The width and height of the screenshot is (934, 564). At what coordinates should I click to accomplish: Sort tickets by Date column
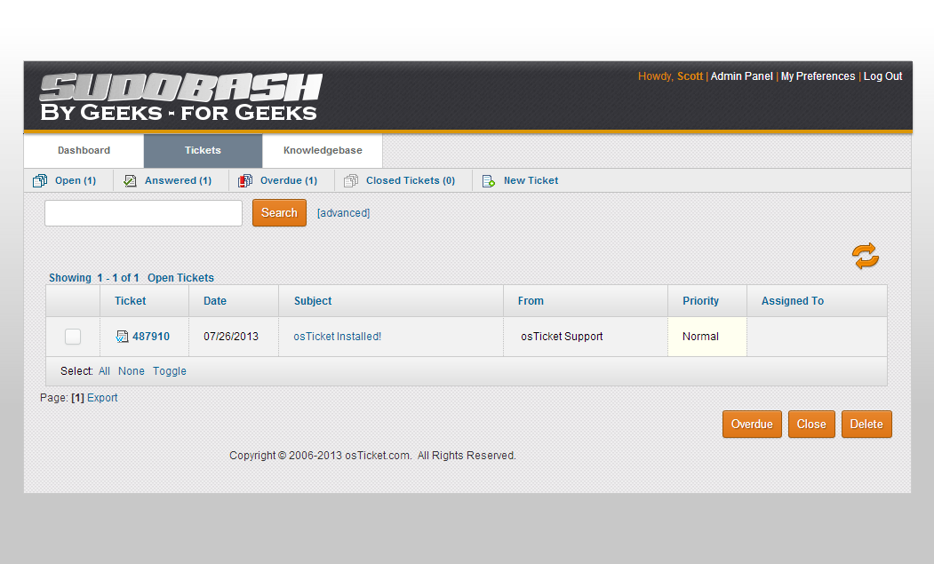tap(215, 301)
